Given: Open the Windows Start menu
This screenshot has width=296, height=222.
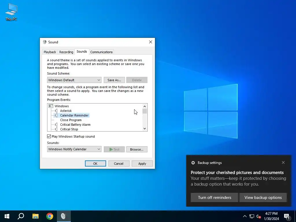Looking at the screenshot, I should coord(7,216).
